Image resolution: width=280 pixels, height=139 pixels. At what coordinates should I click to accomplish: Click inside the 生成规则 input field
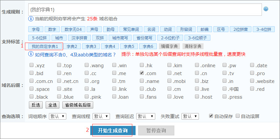click(144, 10)
